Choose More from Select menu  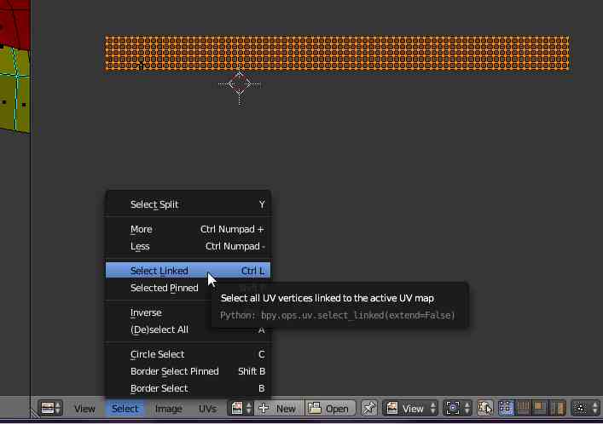[x=188, y=229]
